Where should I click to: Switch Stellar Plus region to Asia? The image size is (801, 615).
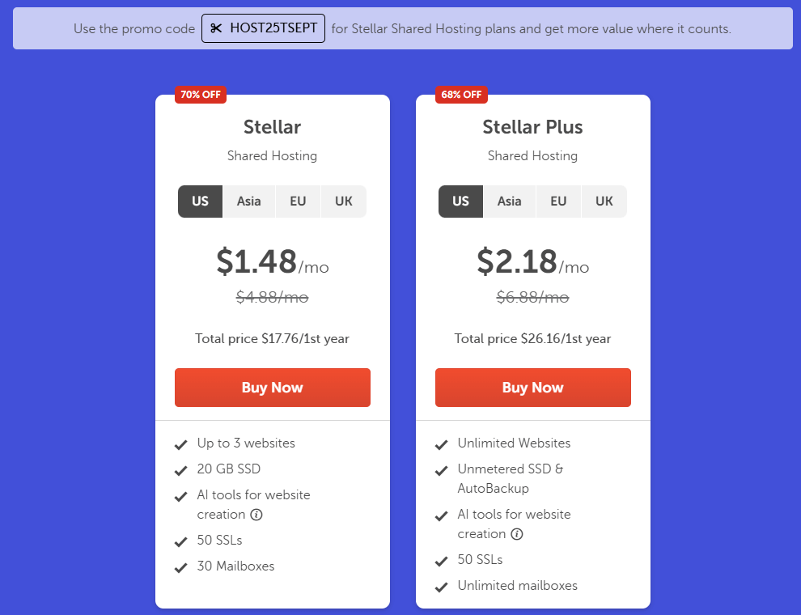[x=510, y=201]
